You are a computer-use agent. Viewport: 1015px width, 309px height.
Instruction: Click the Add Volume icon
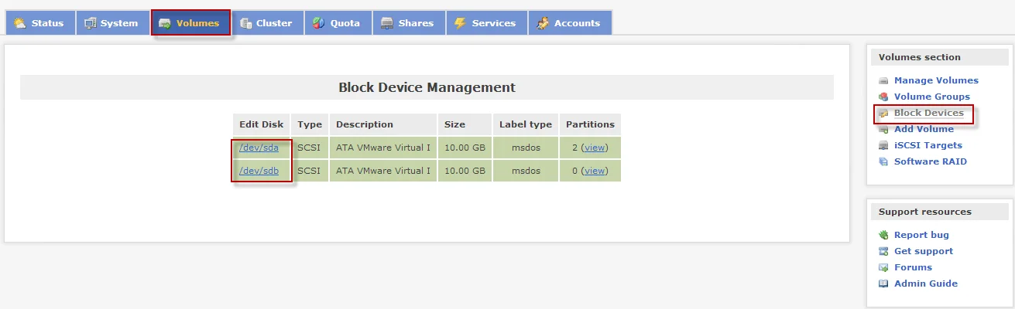[x=883, y=129]
